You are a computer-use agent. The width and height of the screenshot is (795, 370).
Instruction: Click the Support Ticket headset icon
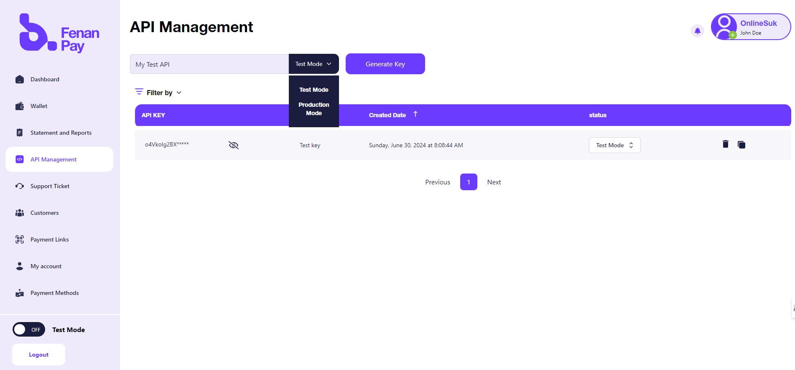point(20,186)
